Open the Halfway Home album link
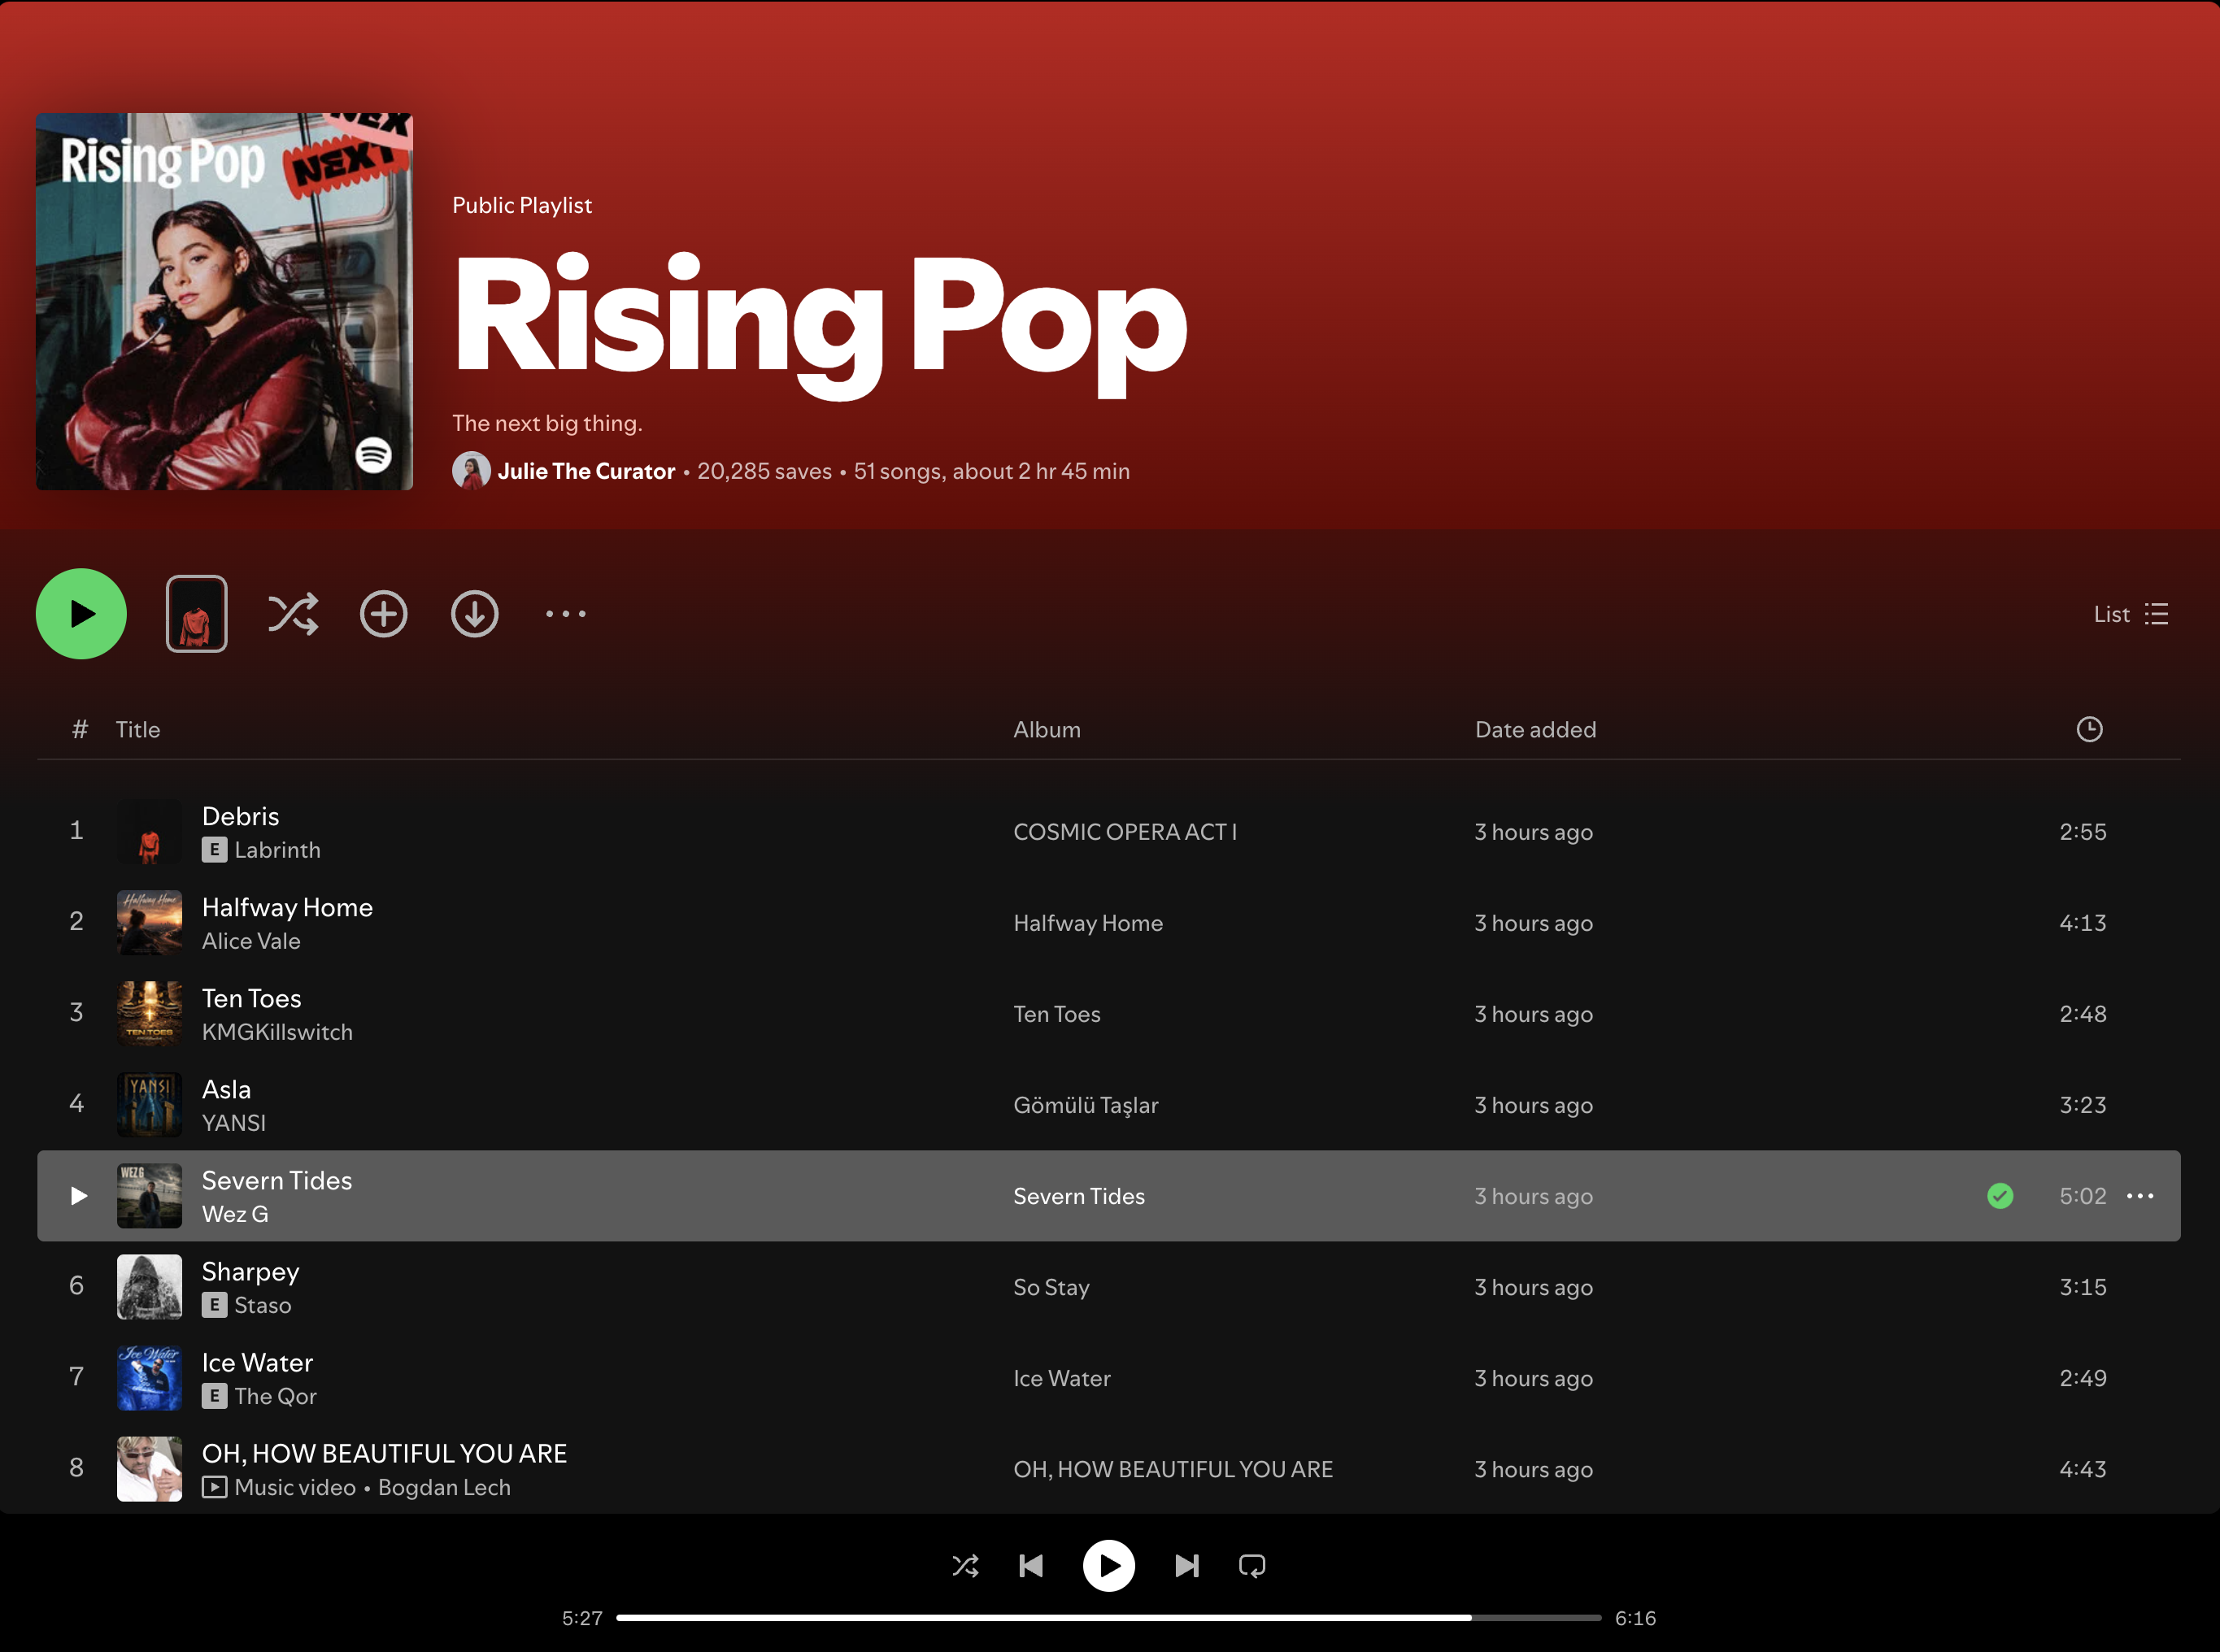Image resolution: width=2220 pixels, height=1652 pixels. [x=1088, y=923]
